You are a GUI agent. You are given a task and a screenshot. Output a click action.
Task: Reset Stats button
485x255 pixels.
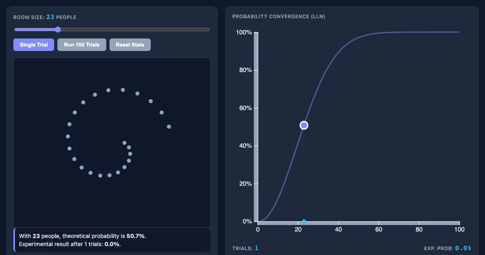pyautogui.click(x=130, y=45)
